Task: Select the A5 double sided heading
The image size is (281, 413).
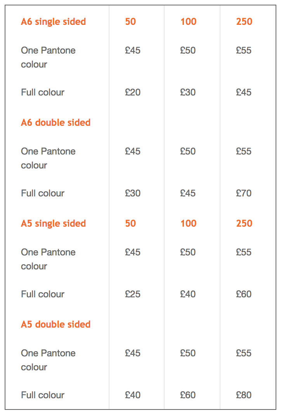Action: coord(56,324)
